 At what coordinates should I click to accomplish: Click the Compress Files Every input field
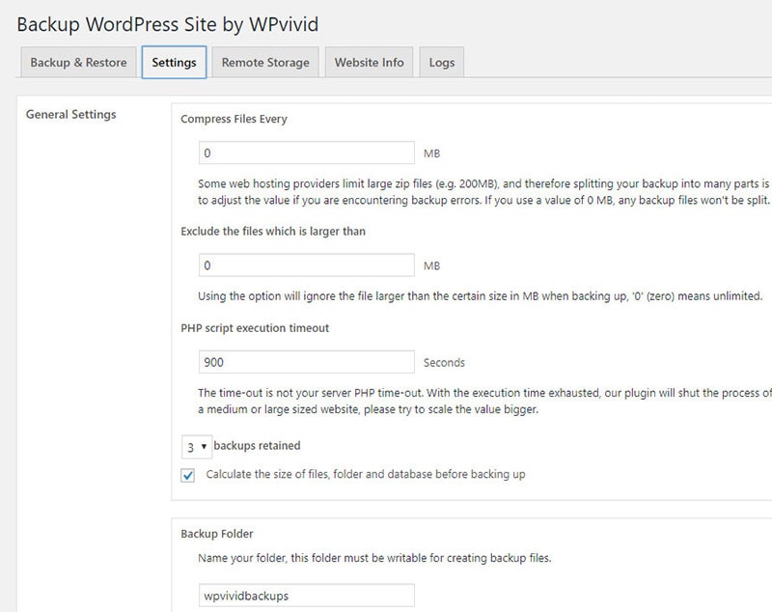point(306,153)
